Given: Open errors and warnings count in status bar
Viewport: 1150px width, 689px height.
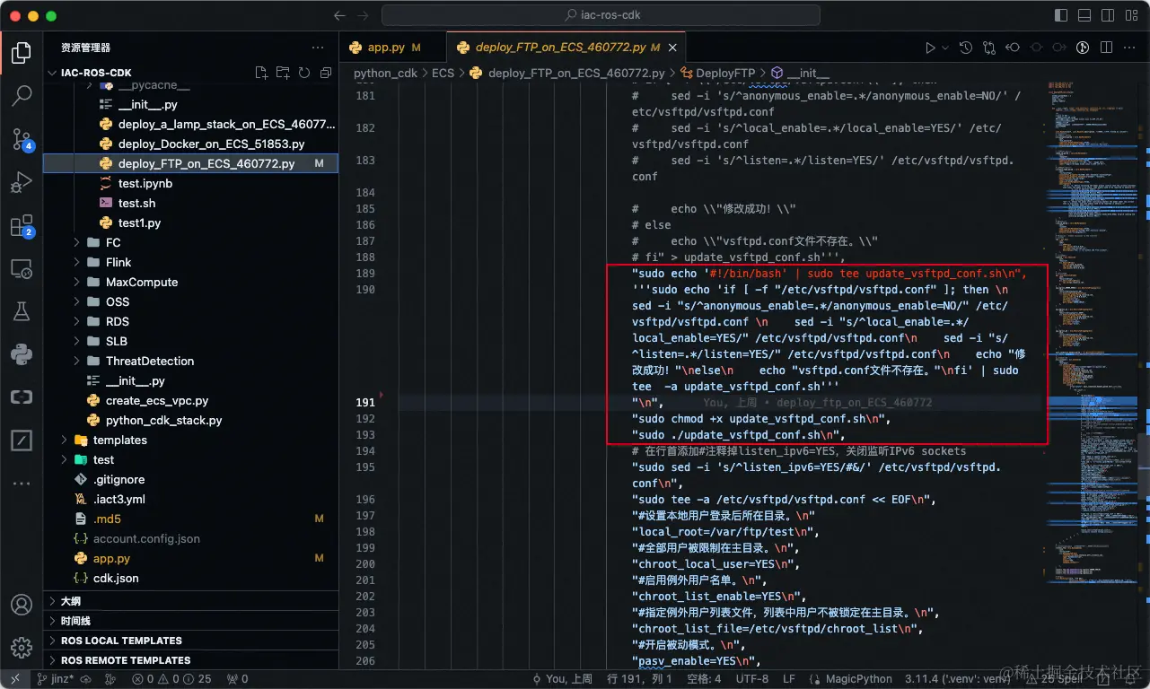Looking at the screenshot, I should tap(171, 679).
